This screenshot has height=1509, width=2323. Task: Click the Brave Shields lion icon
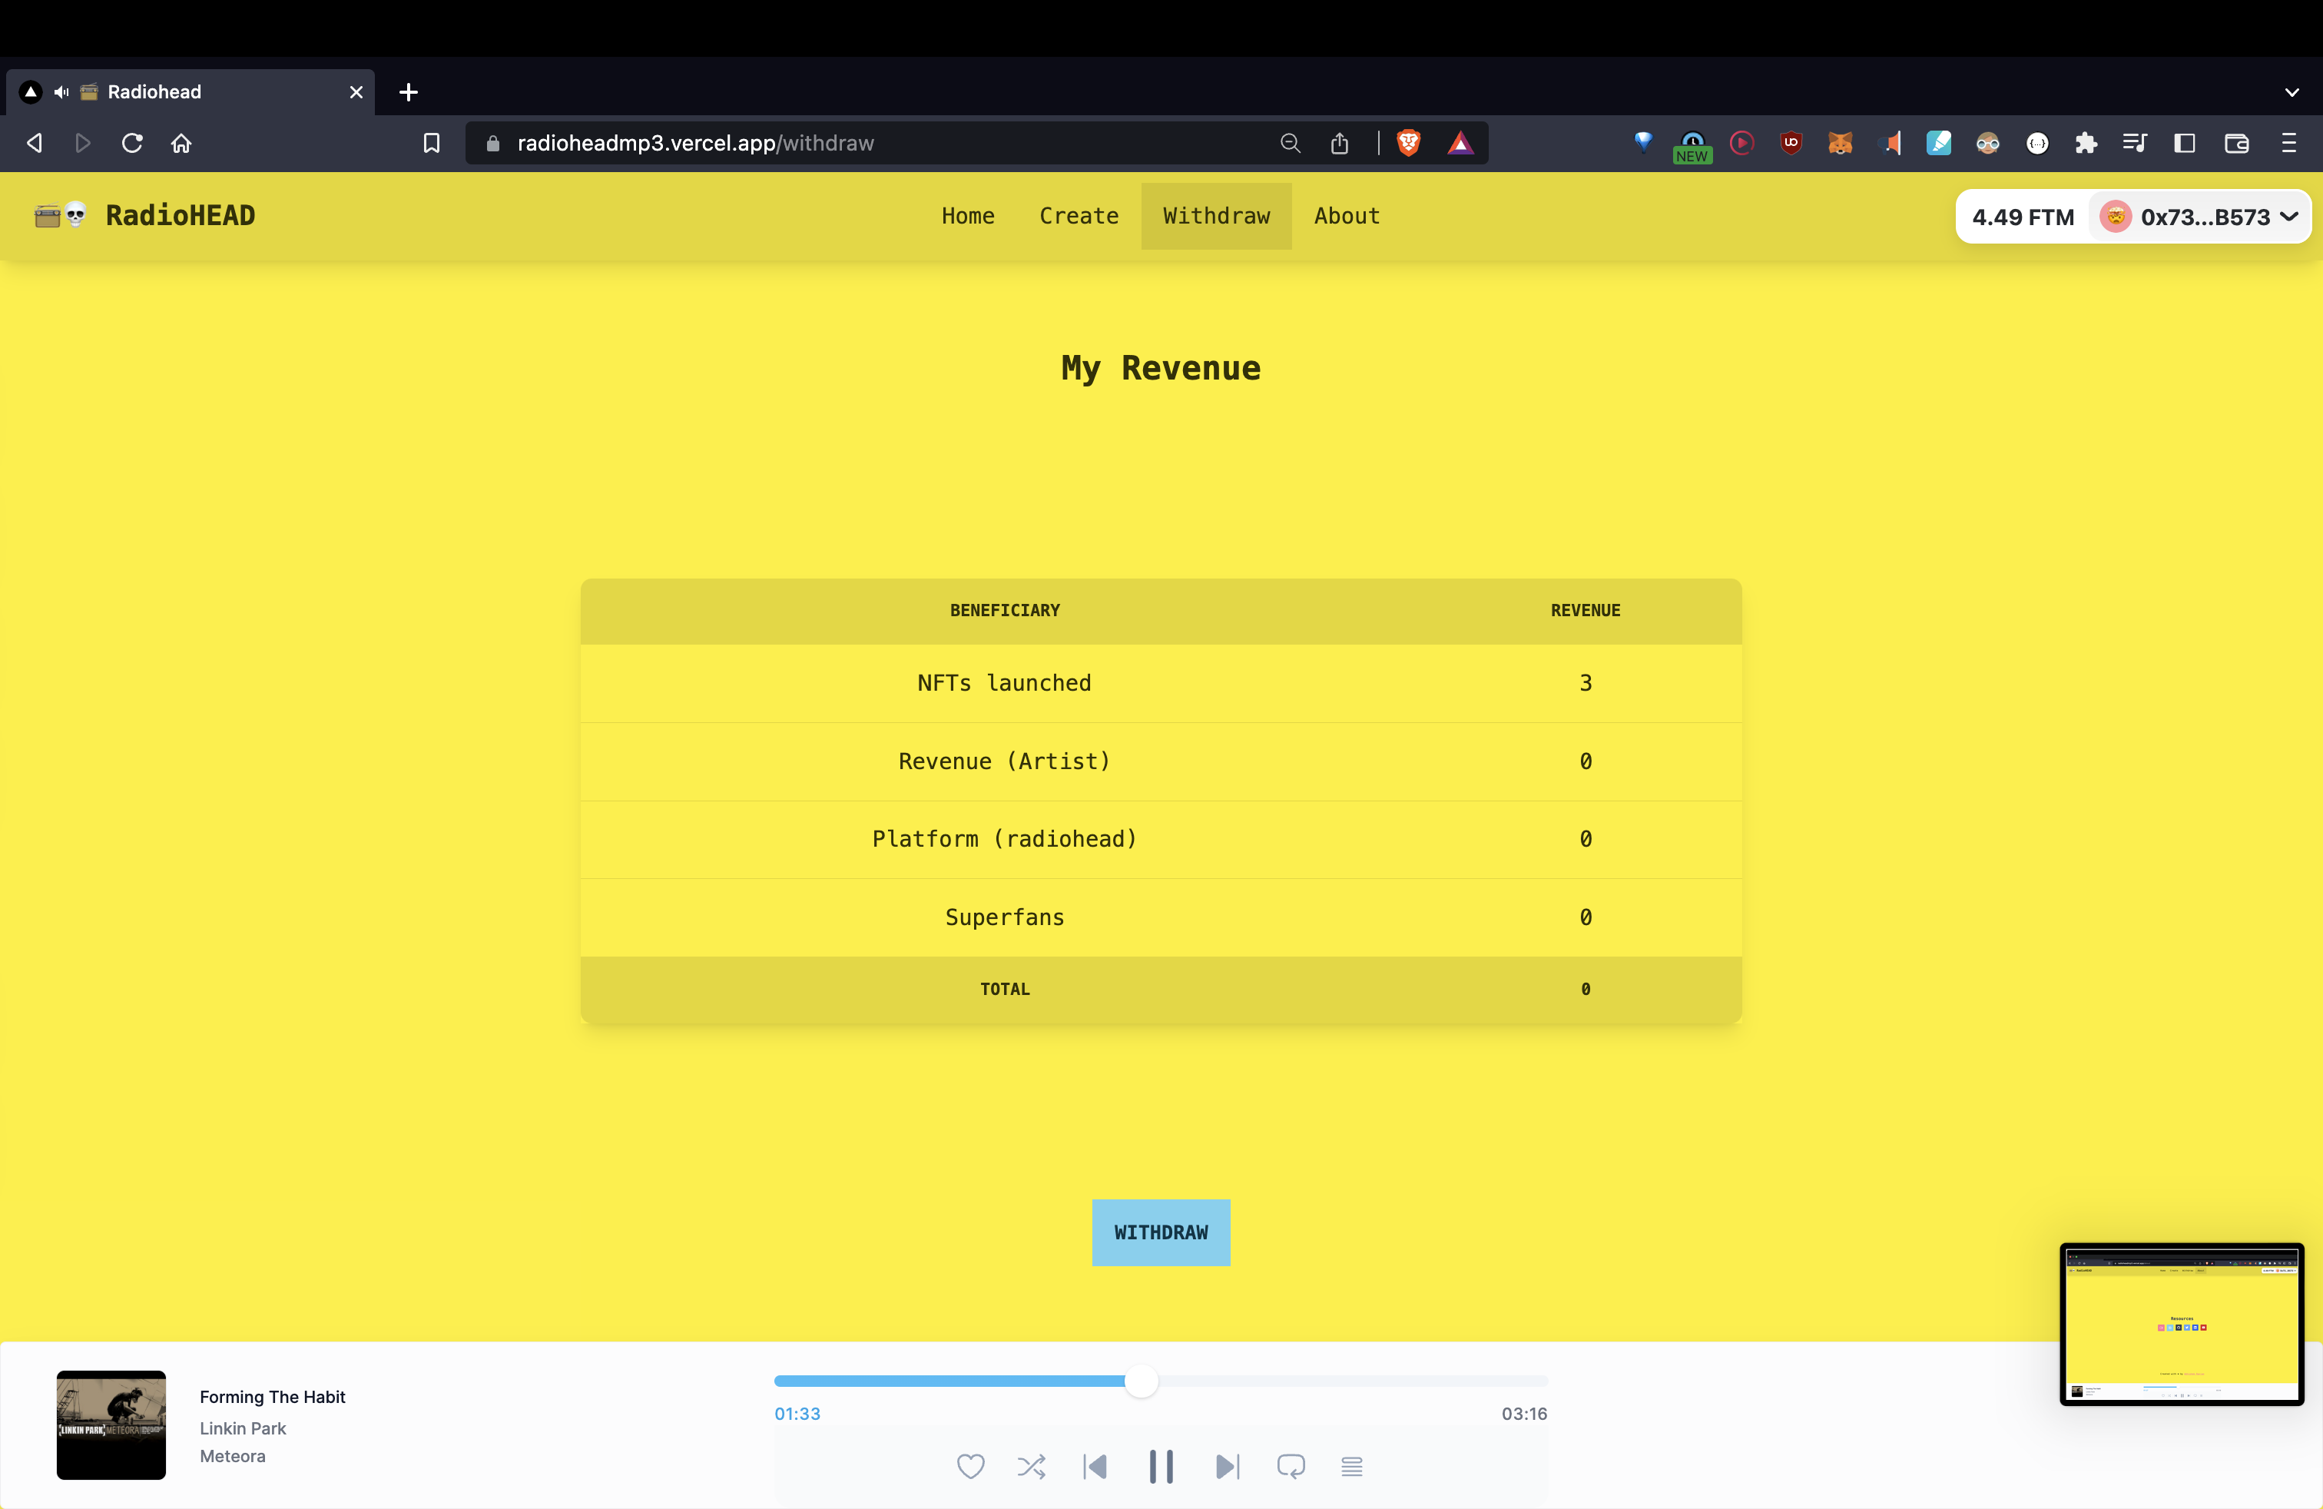tap(1407, 144)
